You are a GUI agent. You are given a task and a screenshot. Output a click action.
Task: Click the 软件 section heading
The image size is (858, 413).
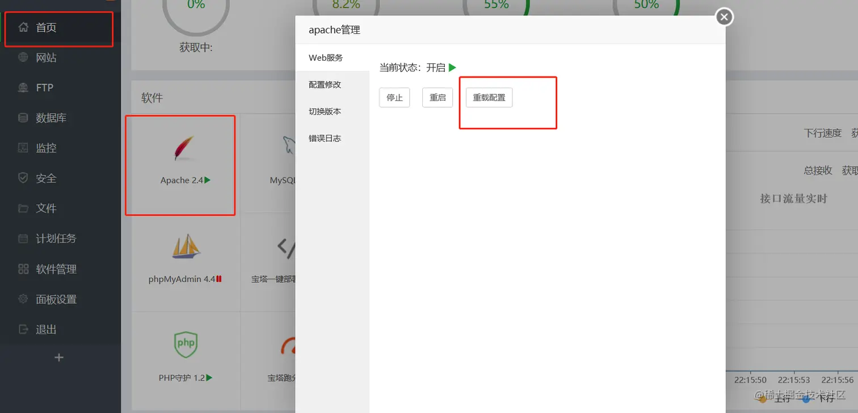pyautogui.click(x=152, y=98)
